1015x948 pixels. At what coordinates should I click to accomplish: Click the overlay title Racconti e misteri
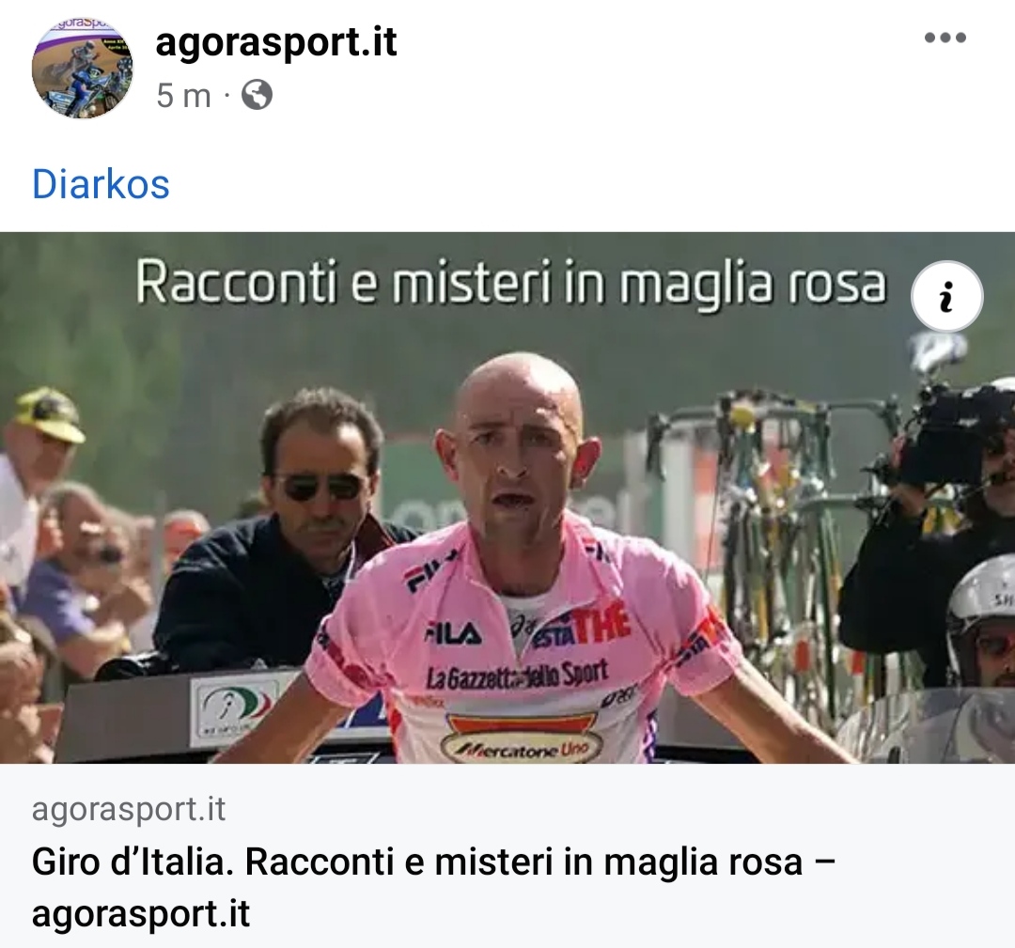tap(510, 283)
